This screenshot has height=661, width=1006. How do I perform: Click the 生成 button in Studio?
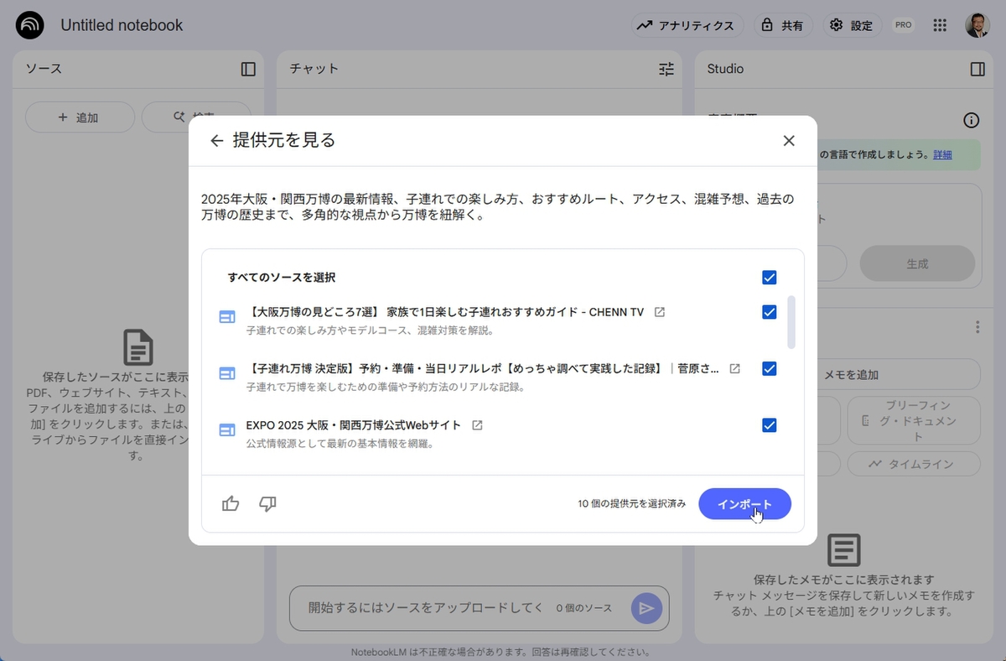point(917,263)
